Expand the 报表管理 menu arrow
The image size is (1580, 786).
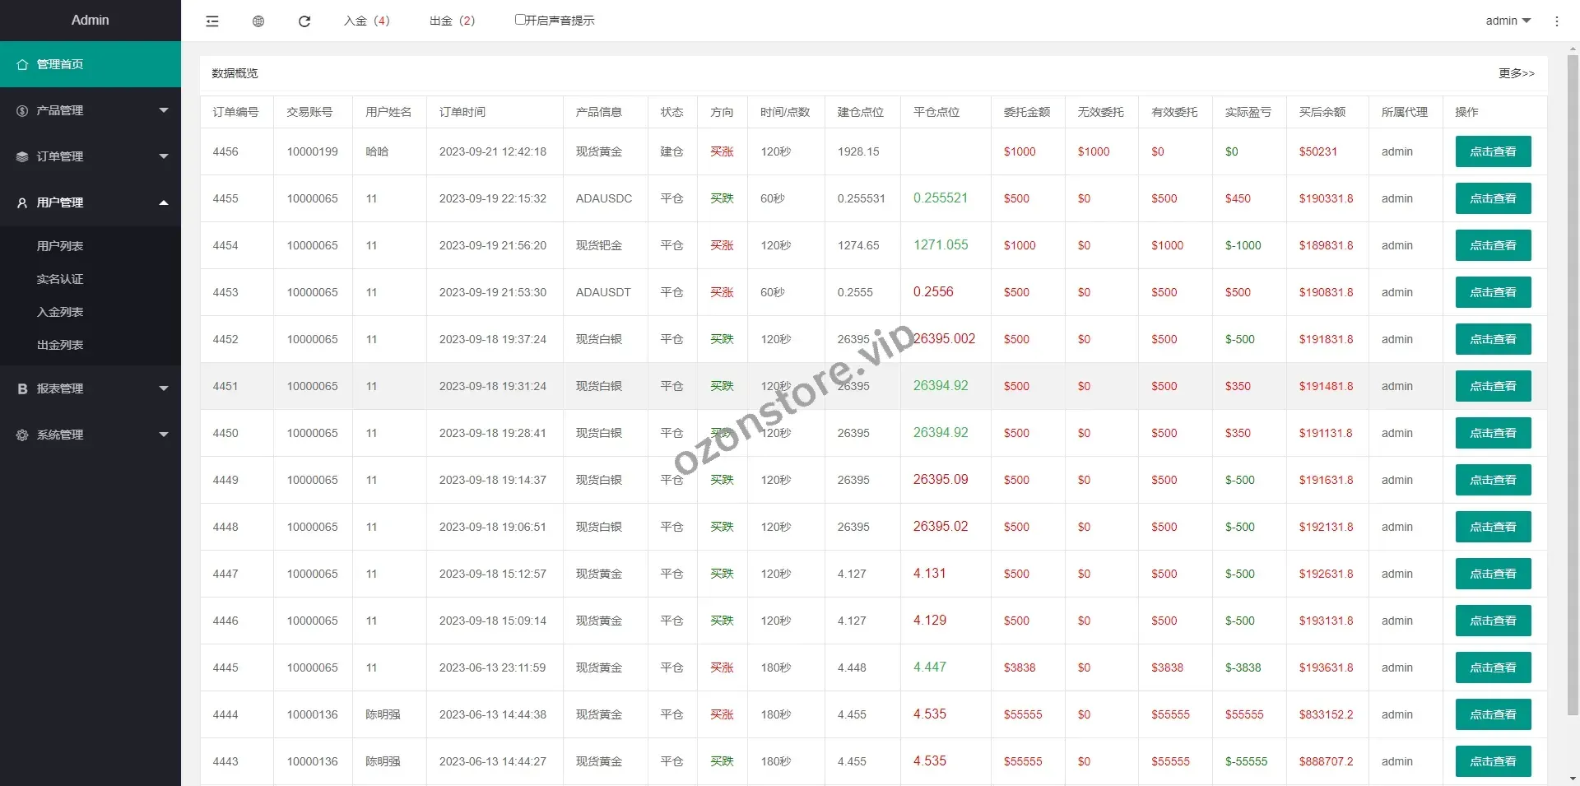click(163, 388)
